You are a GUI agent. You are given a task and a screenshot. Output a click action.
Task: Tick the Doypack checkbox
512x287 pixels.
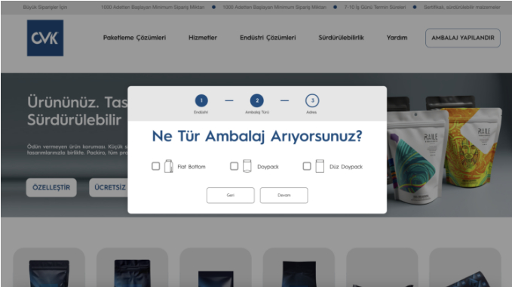[234, 166]
